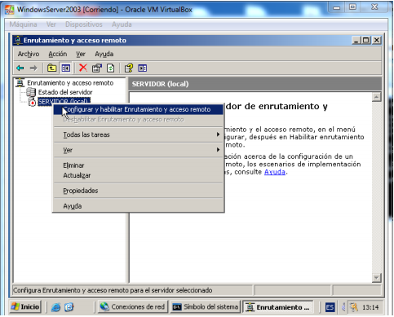
Task: Choose Ayuda from the context menu
Action: click(x=139, y=206)
